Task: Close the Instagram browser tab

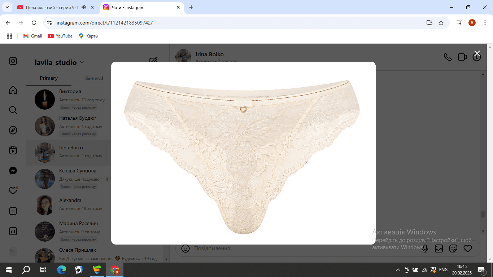Action: pyautogui.click(x=178, y=7)
